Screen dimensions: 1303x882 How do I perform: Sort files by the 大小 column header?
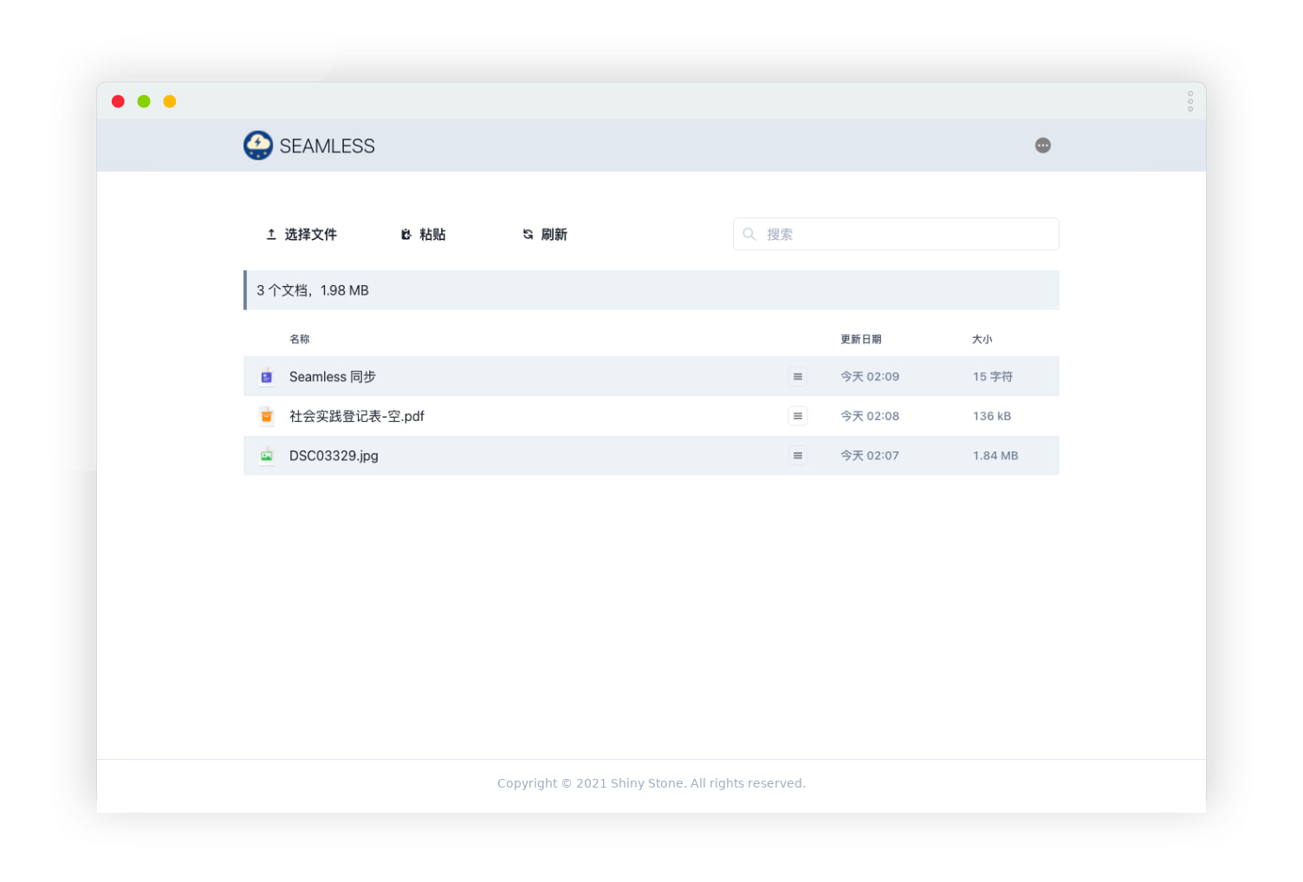[x=982, y=339]
